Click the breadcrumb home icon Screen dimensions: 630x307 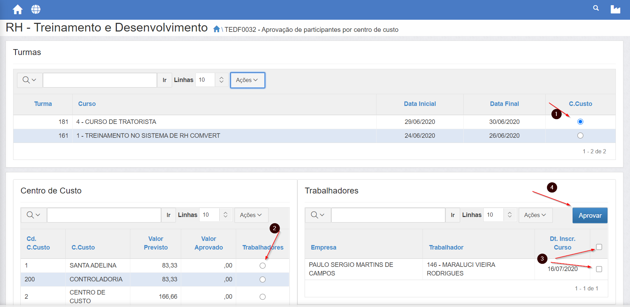(x=216, y=29)
